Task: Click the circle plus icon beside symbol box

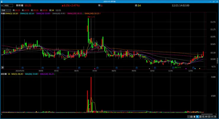Action: pyautogui.click(x=2, y=6)
